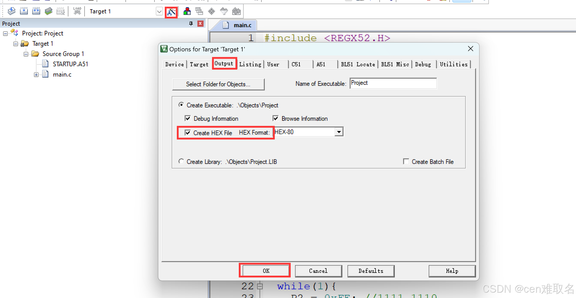
Task: Click the Batch Build layered icon
Action: click(48, 11)
